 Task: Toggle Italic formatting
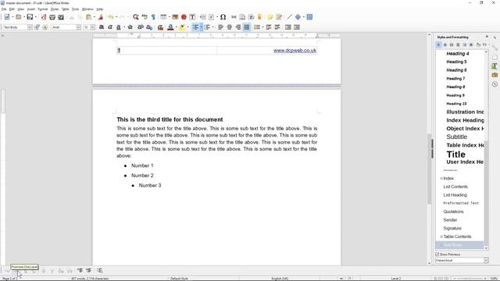click(x=110, y=27)
